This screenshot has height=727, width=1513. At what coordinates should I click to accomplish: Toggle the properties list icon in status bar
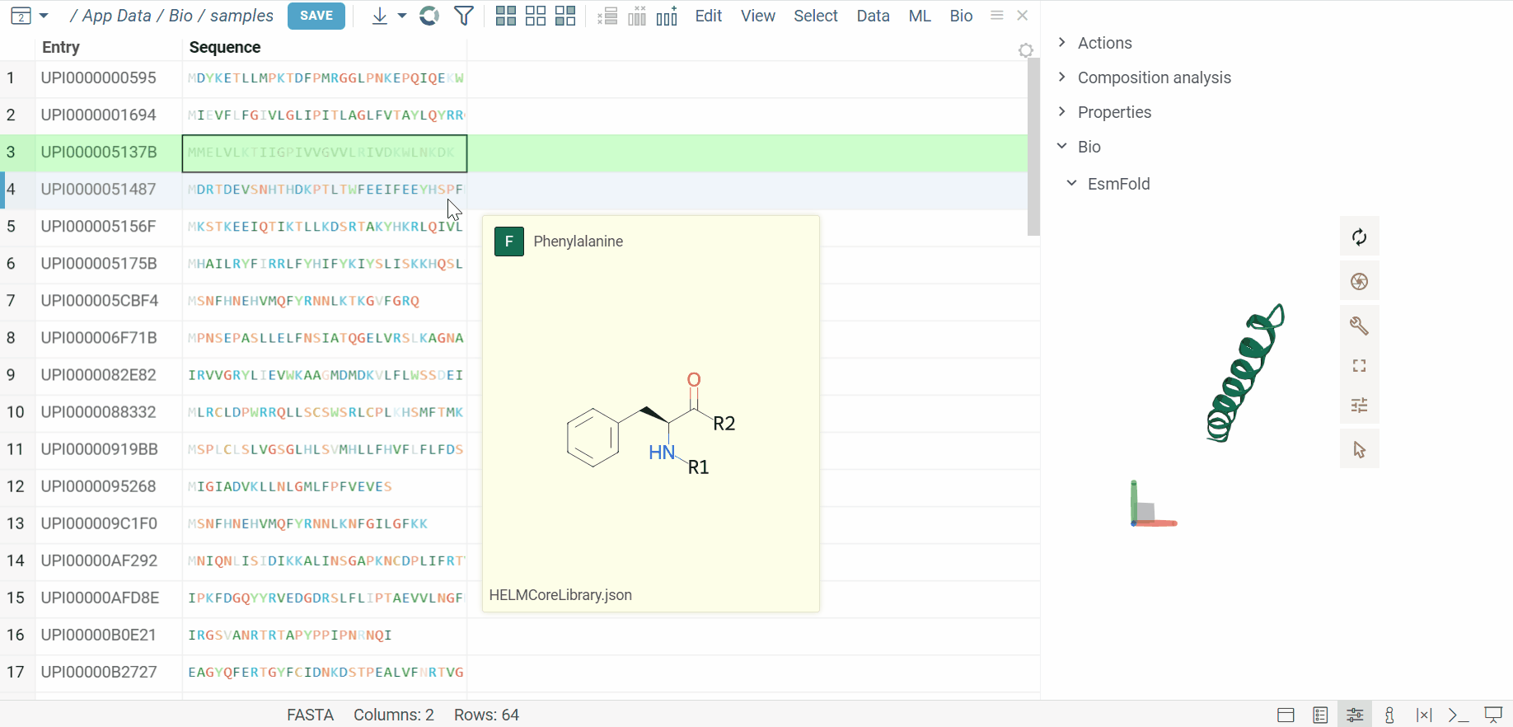[1320, 715]
